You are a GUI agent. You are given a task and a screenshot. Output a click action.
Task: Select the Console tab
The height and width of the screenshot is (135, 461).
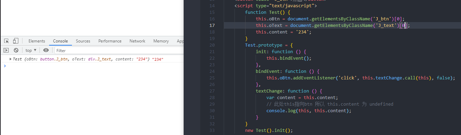tap(61, 41)
